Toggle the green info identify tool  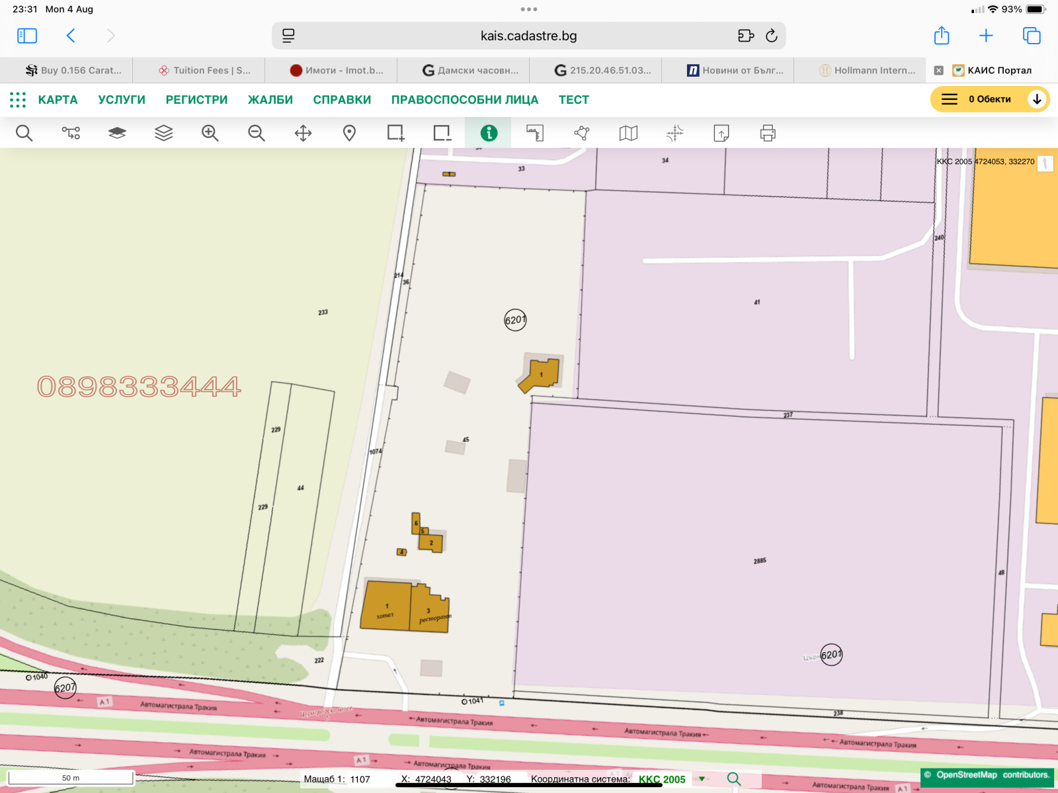coord(489,133)
